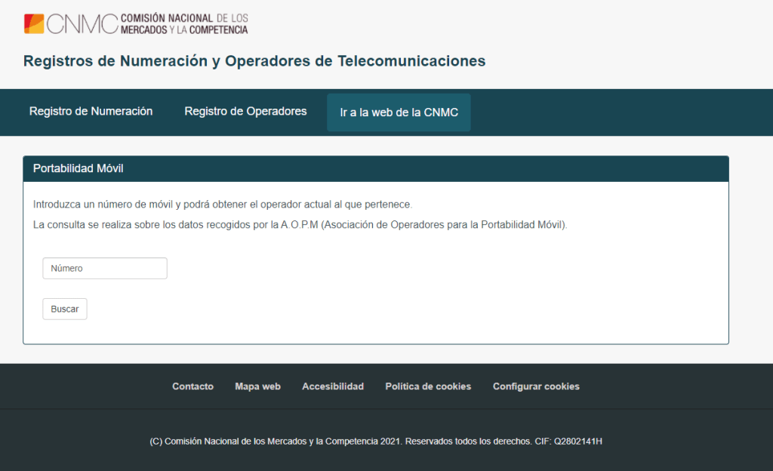The image size is (773, 471).
Task: Click the CNMC colored logo icon
Action: [x=33, y=22]
